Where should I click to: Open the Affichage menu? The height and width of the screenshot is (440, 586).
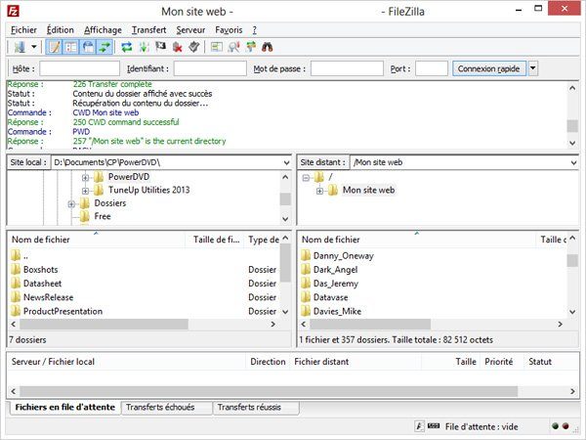pos(103,30)
